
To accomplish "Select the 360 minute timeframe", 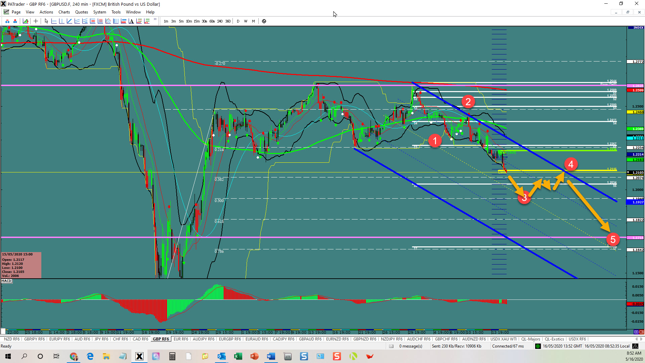I will point(228,21).
